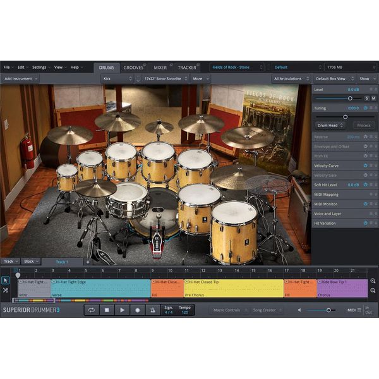Zoom in on the song track
The image size is (379, 379).
(373, 281)
